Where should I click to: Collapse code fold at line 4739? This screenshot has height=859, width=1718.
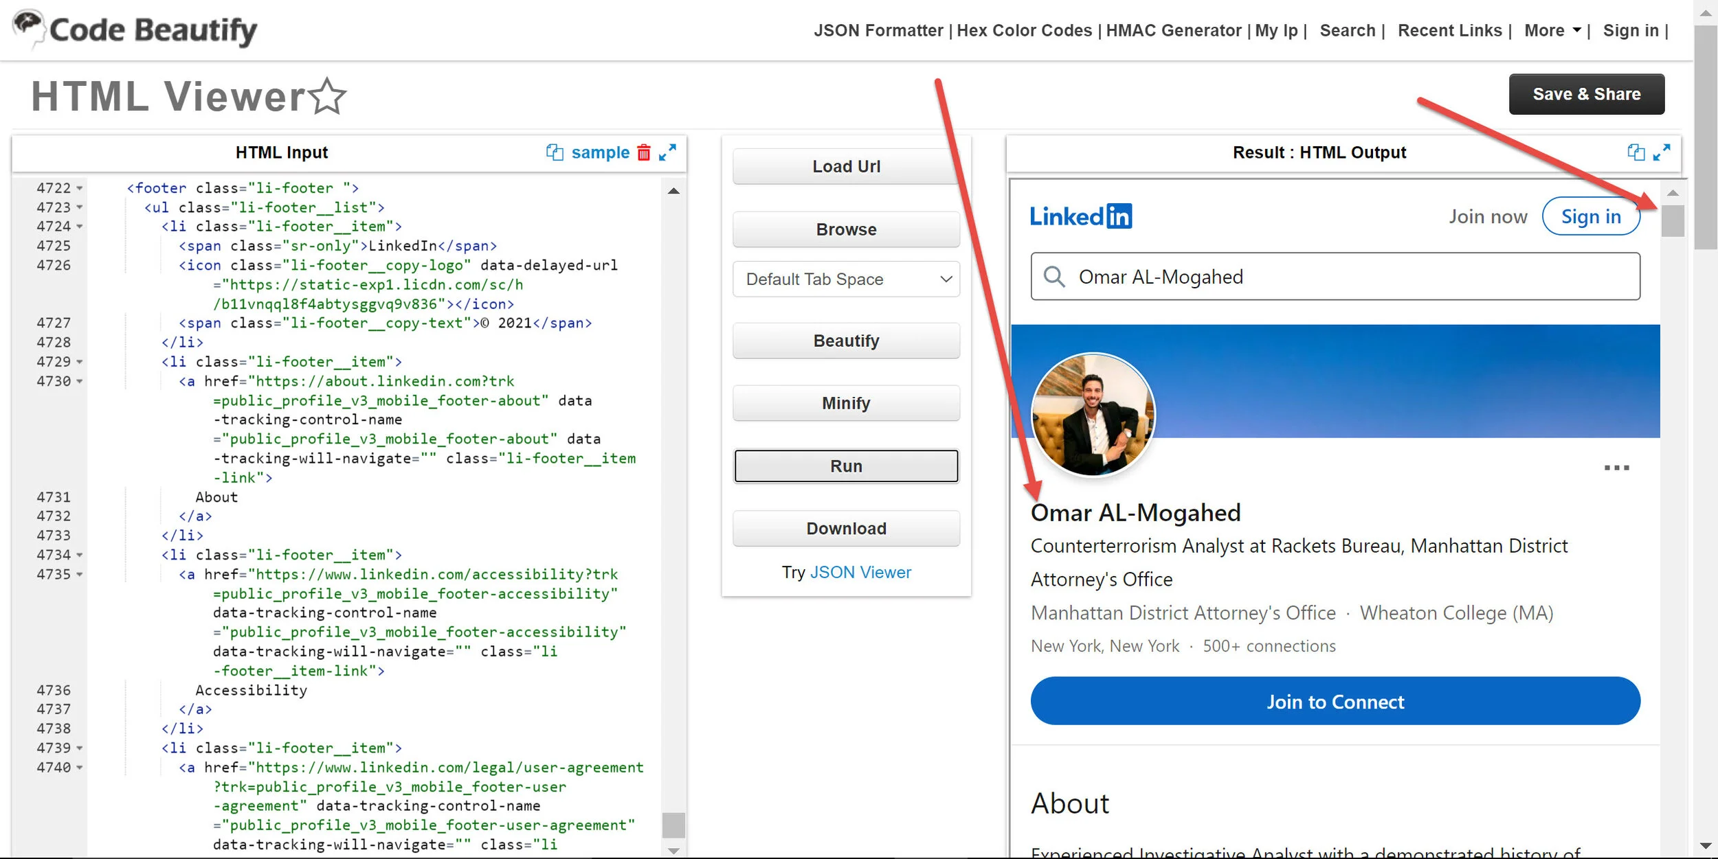(x=80, y=748)
